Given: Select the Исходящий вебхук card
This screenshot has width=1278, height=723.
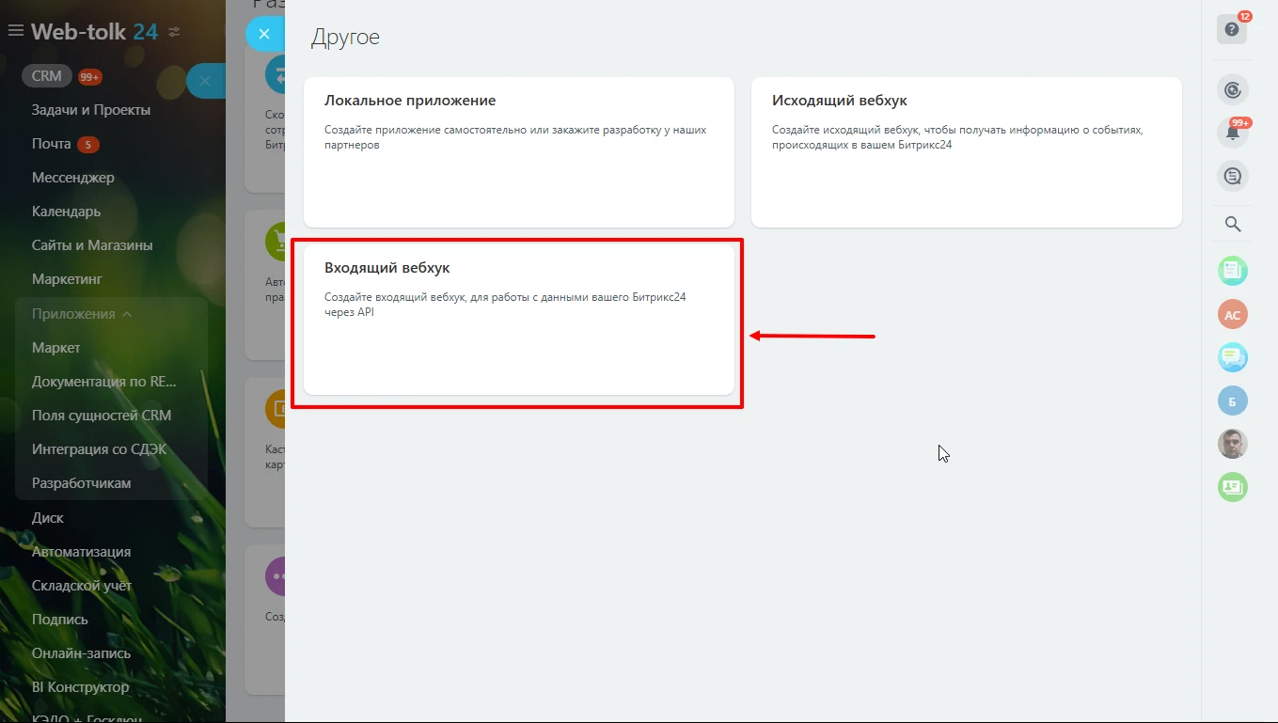Looking at the screenshot, I should click(966, 152).
